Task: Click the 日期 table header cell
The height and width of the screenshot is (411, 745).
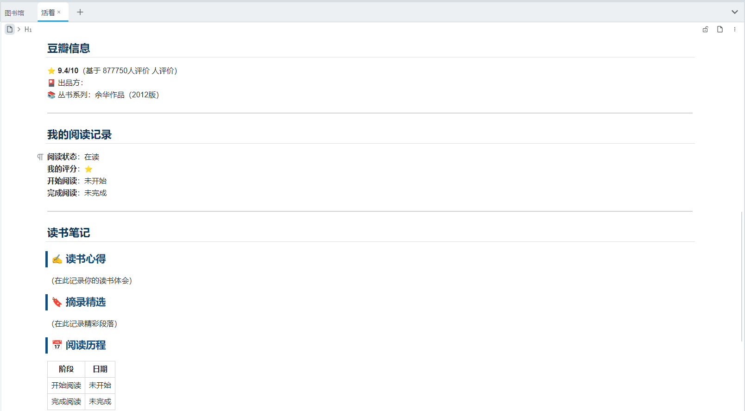Action: click(x=100, y=369)
